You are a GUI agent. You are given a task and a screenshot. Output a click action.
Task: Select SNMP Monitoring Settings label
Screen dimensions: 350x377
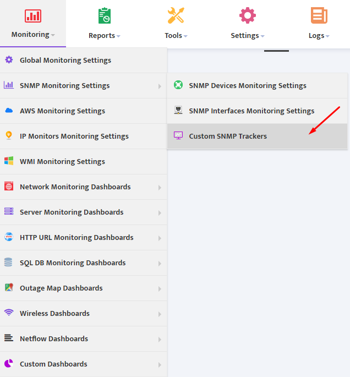pyautogui.click(x=65, y=86)
